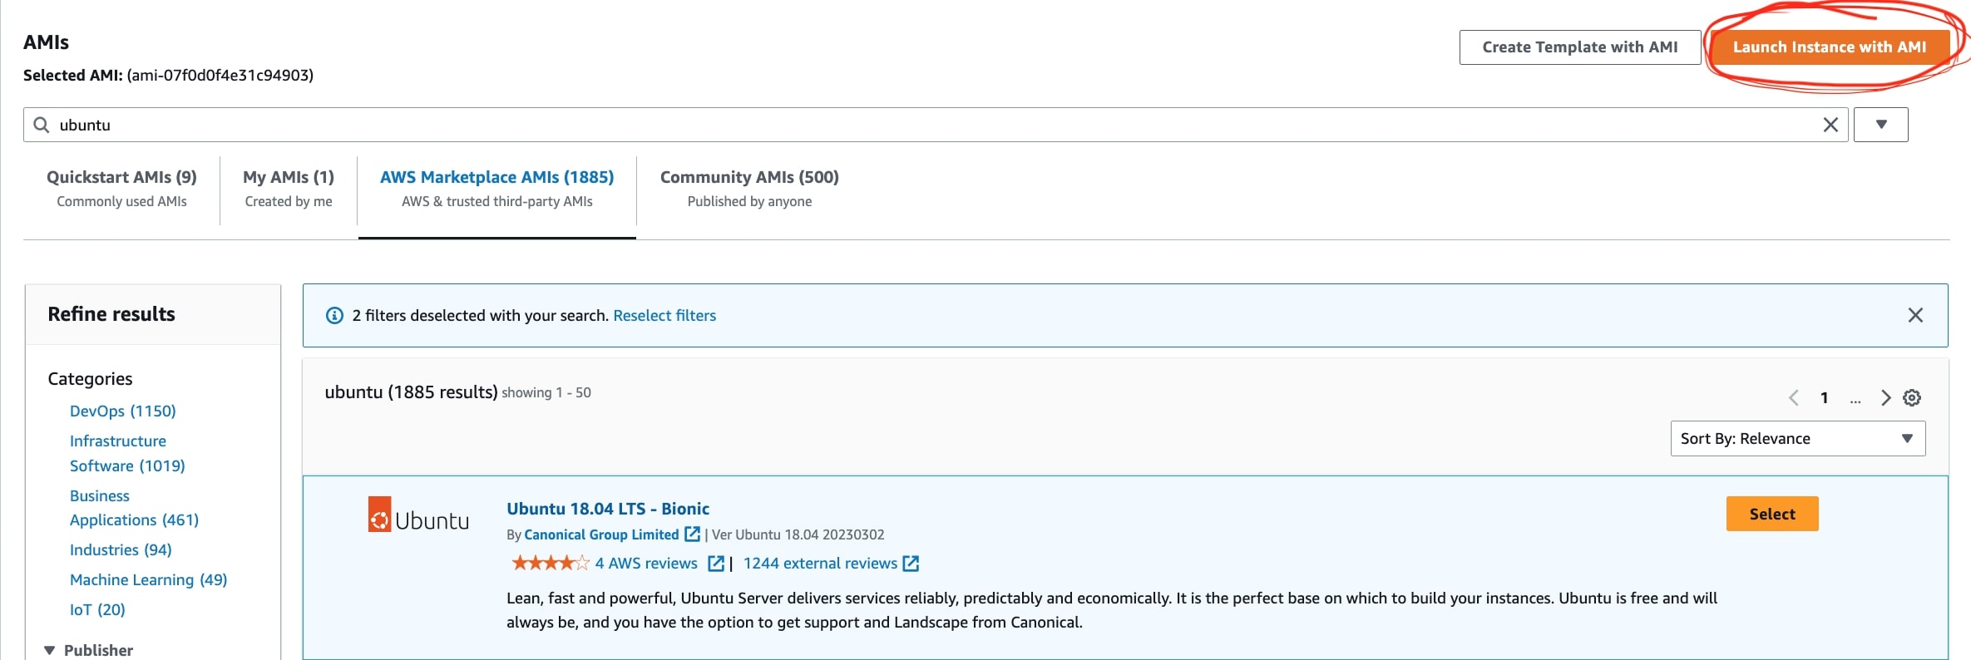Viewport: 1971px width, 660px height.
Task: Click the Reselect filters link
Action: point(664,316)
